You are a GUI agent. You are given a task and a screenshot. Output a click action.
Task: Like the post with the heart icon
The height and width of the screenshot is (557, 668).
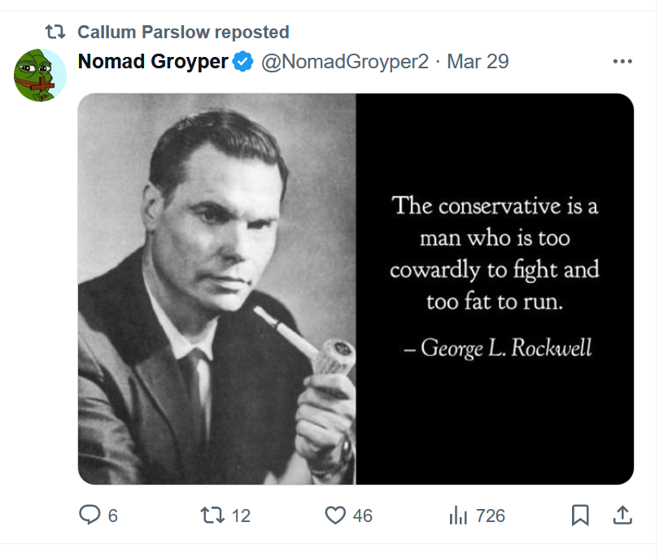coord(335,516)
